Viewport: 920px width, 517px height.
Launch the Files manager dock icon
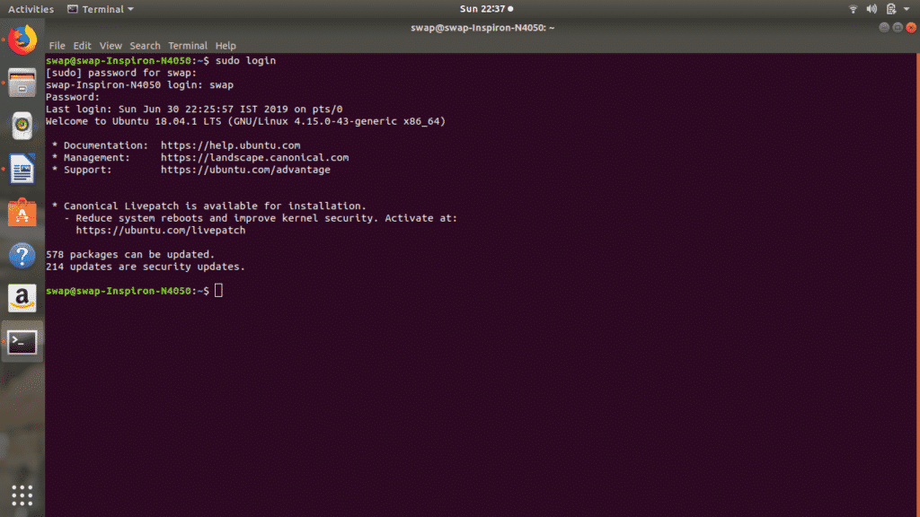coord(22,83)
